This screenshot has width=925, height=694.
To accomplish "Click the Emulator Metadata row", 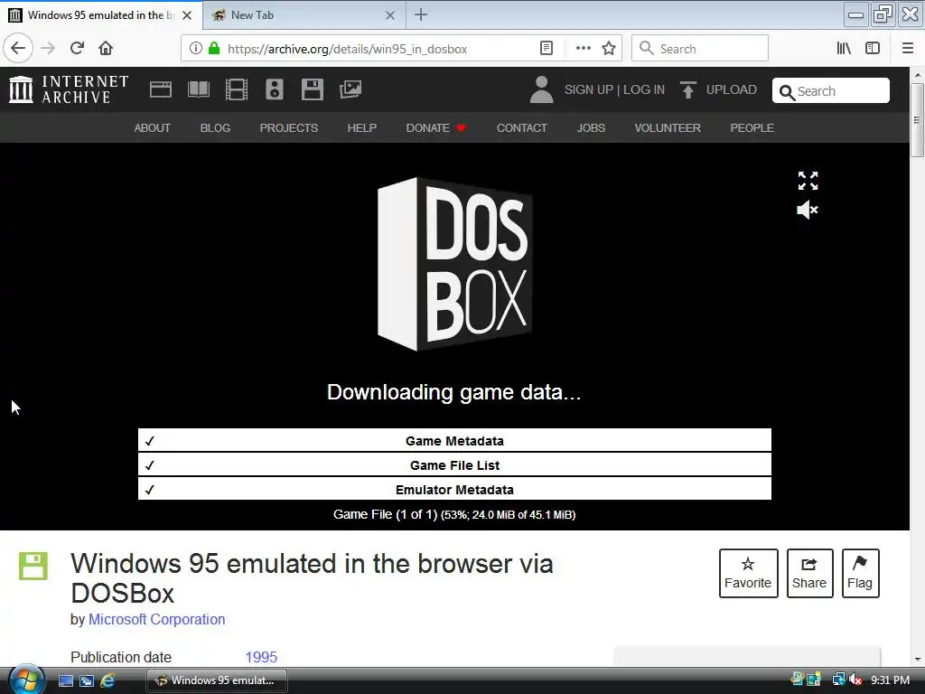I will click(454, 489).
